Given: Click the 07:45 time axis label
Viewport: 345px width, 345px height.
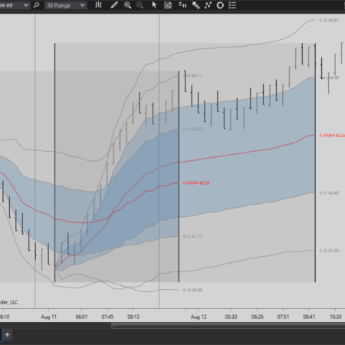Looking at the screenshot, I should (107, 317).
